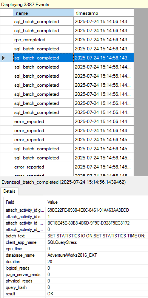Select the result field showing OK
148x298 pixels.
pyautogui.click(x=76, y=294)
